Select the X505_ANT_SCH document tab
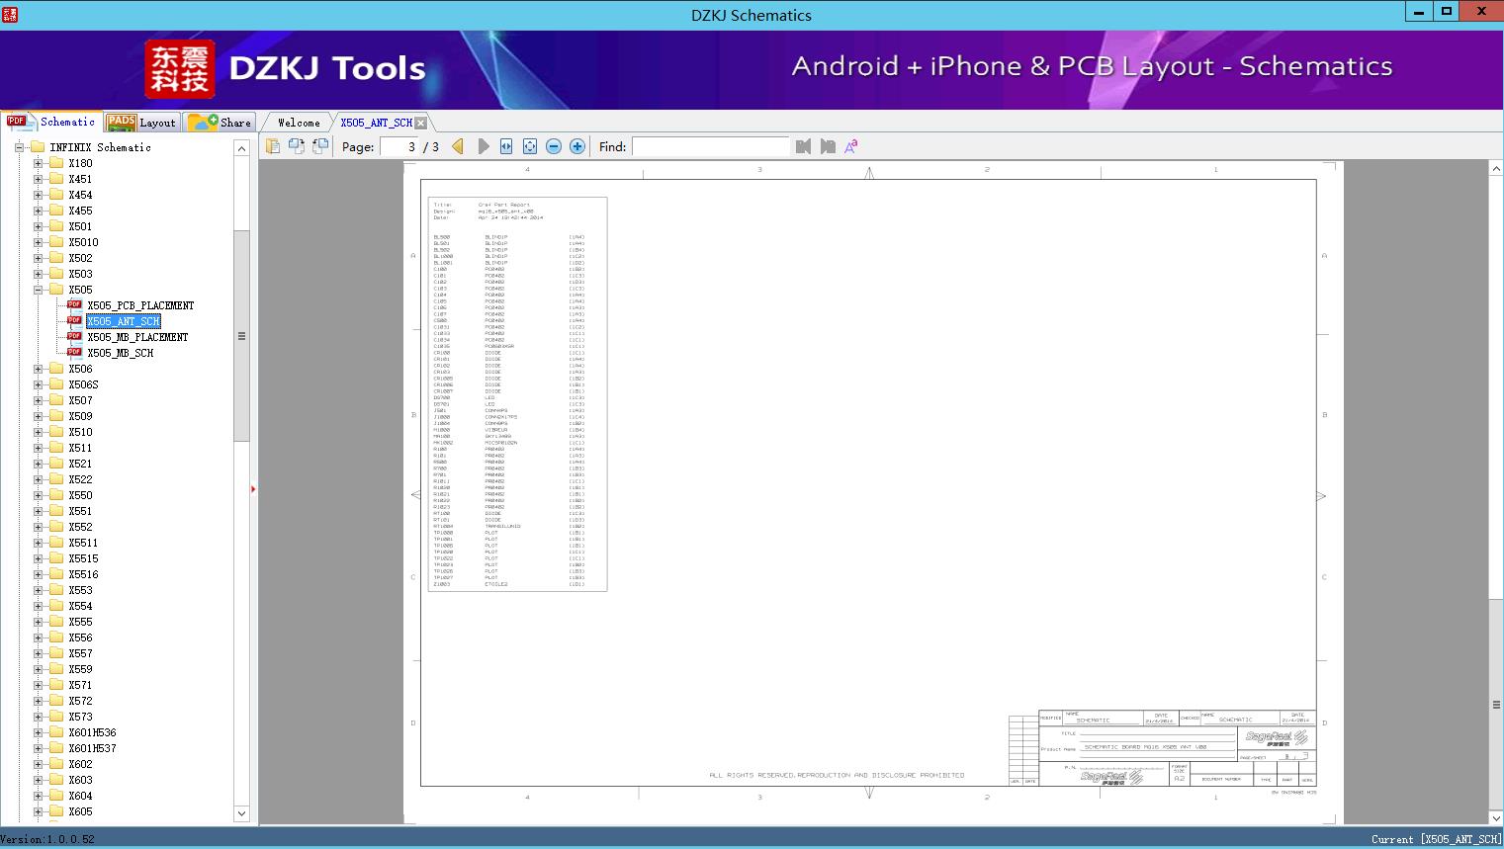This screenshot has width=1504, height=849. click(x=376, y=123)
